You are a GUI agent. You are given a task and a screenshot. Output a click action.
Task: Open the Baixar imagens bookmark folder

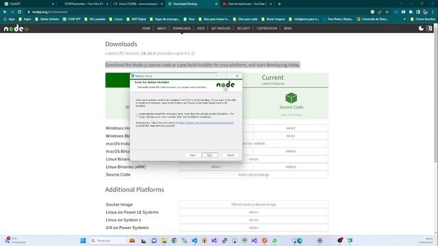coord(273,19)
